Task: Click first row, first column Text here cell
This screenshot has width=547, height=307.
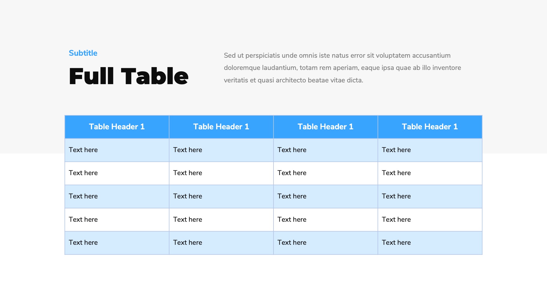Action: 83,150
